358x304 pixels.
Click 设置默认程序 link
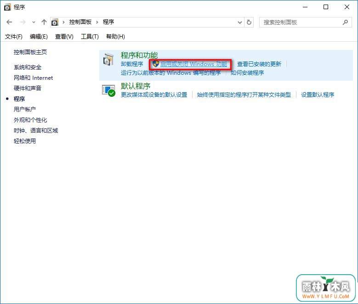click(x=318, y=94)
